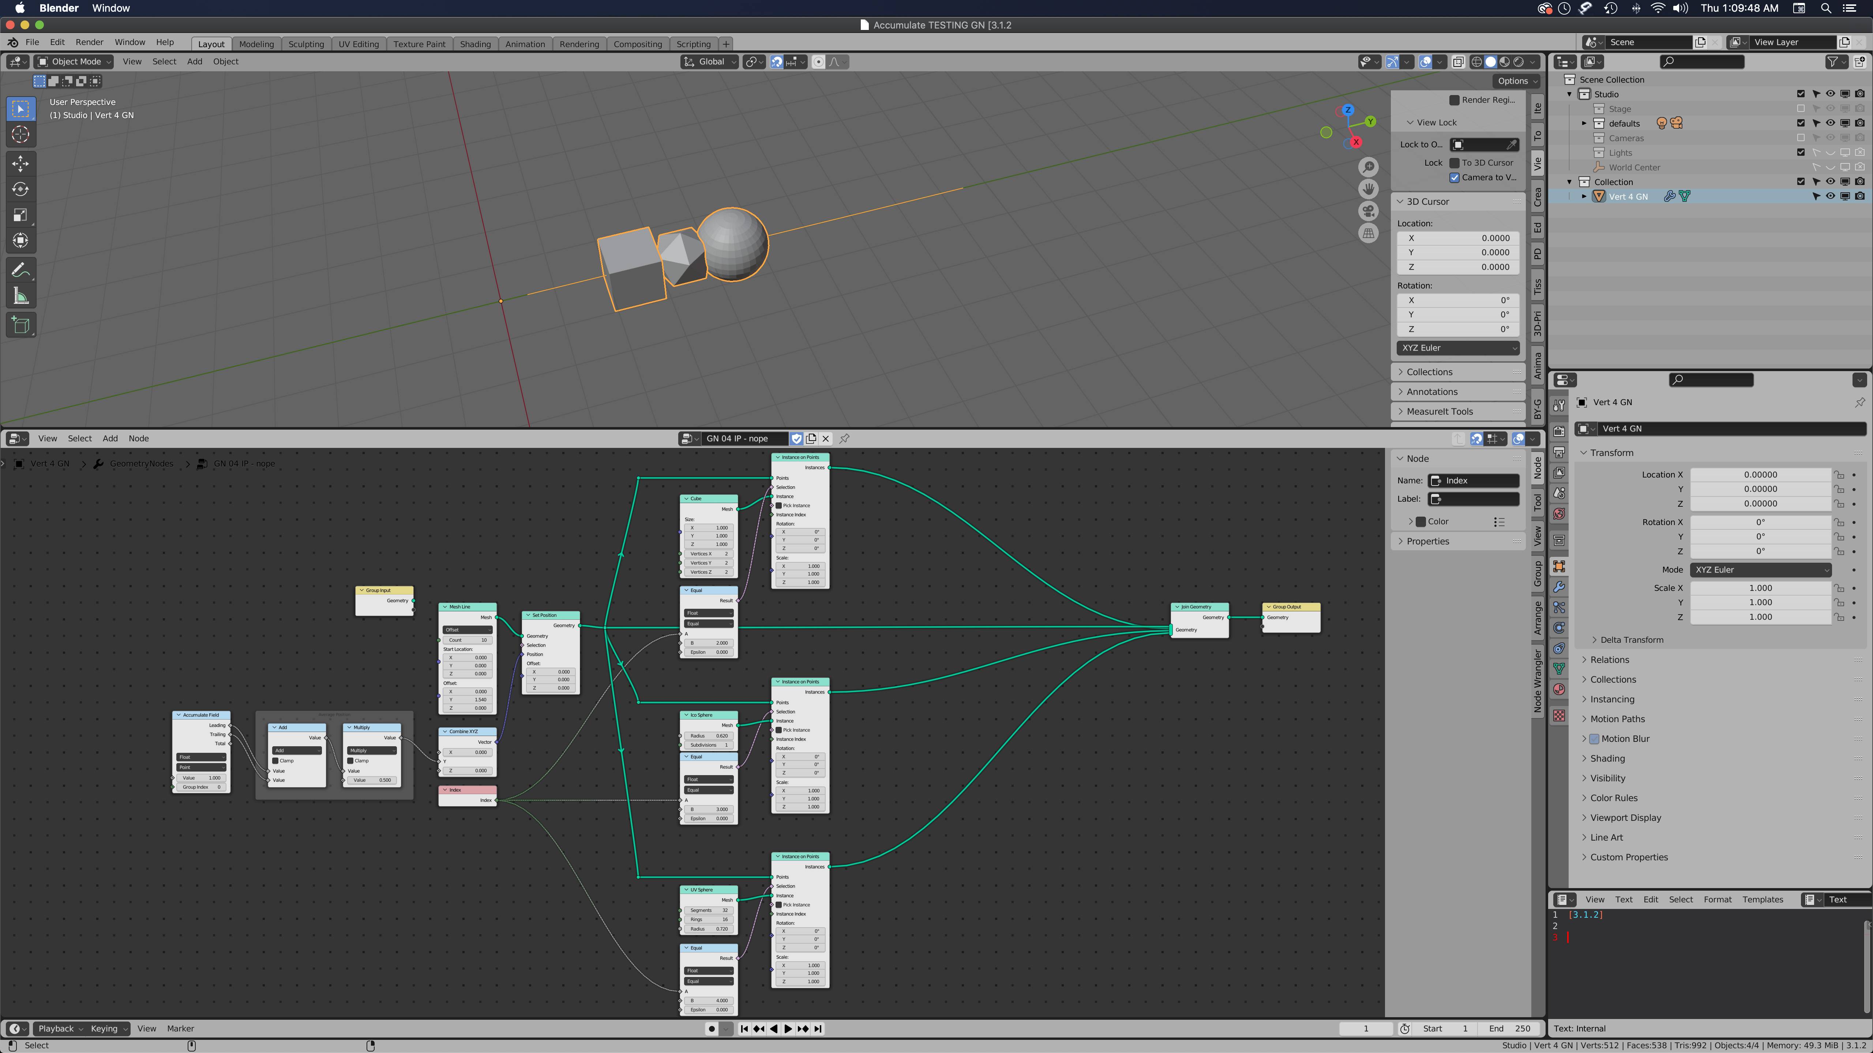Open the Particles properties tab
This screenshot has height=1053, width=1873.
(1559, 607)
